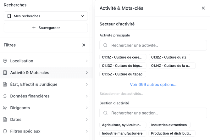This screenshot has height=140, width=210.
Task: Expand the Dates filter chevron
Action: point(87,120)
